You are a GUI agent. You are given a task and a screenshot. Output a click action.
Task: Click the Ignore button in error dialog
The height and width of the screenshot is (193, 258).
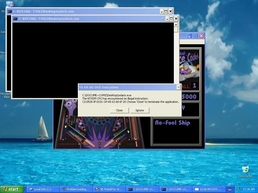pyautogui.click(x=140, y=110)
